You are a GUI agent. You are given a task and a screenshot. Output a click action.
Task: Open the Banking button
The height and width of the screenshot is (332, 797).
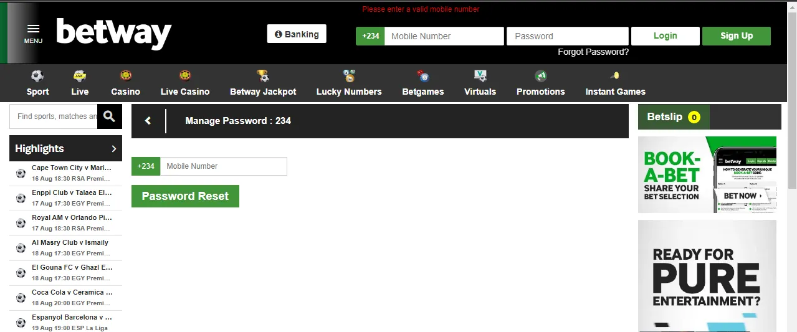coord(297,34)
